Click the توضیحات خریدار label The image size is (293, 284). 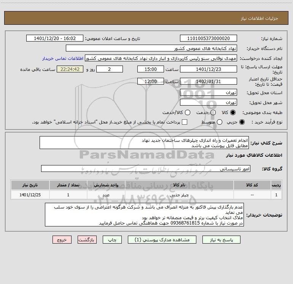(264, 215)
